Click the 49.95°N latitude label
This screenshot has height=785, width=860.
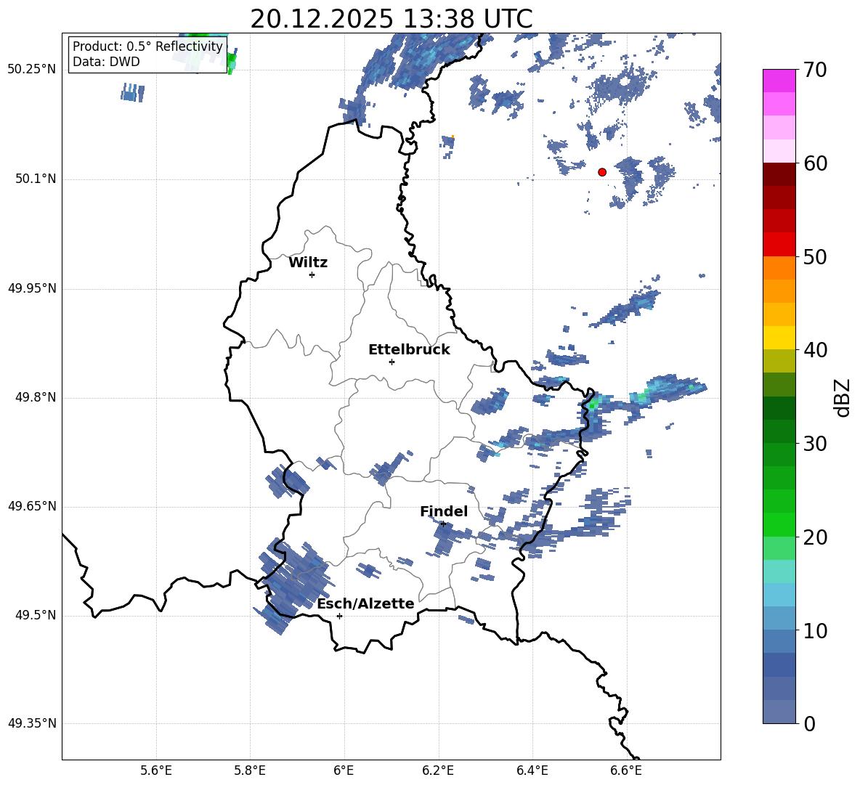coord(32,288)
